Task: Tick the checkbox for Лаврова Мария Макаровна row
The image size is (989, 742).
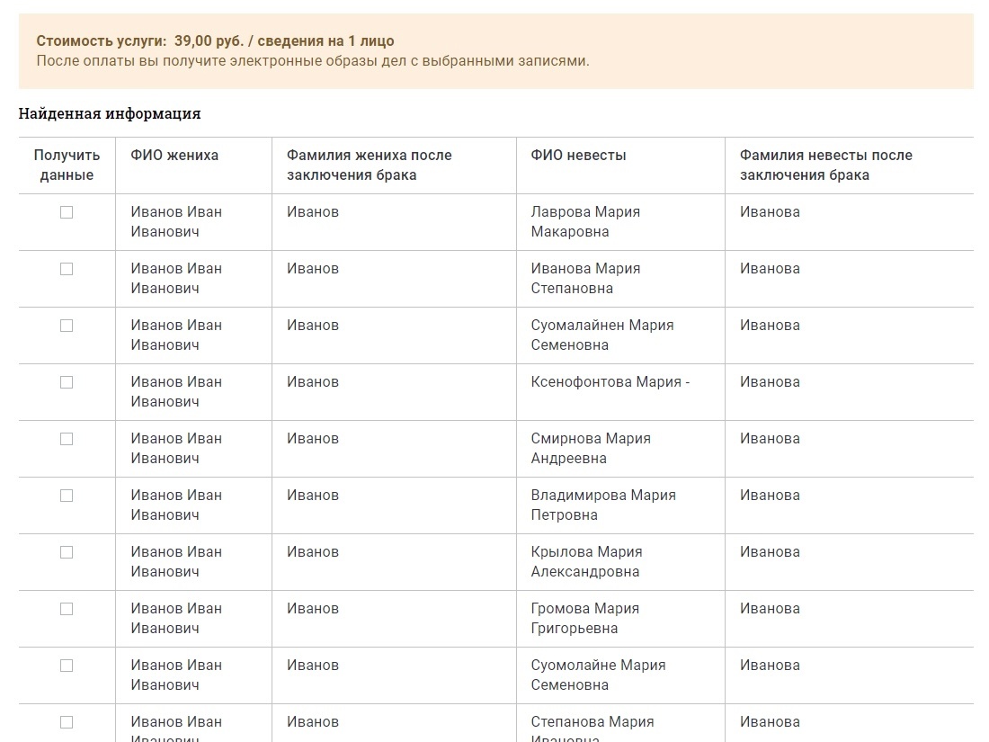Action: (x=67, y=212)
